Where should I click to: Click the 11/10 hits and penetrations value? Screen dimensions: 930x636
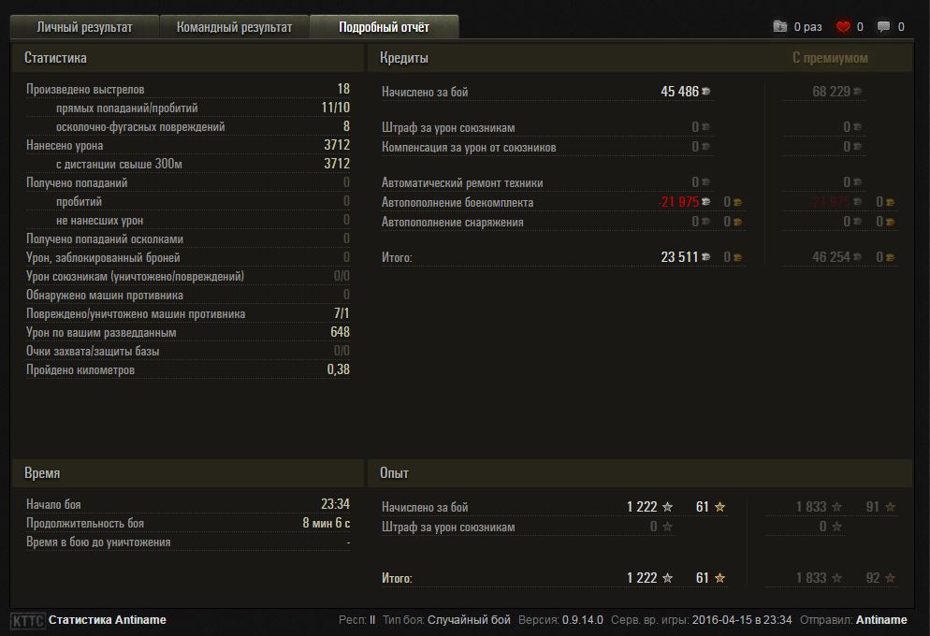pyautogui.click(x=336, y=108)
